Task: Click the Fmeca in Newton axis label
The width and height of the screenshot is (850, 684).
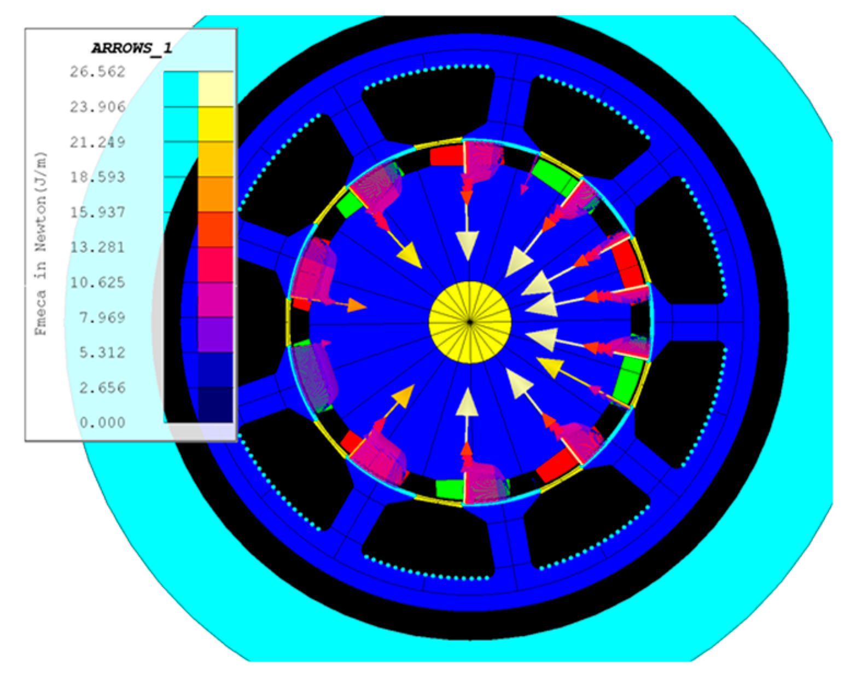Action: [x=42, y=245]
